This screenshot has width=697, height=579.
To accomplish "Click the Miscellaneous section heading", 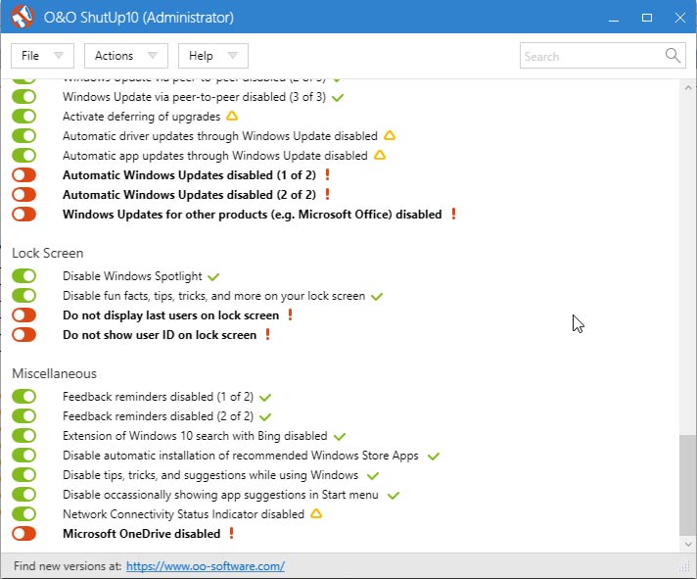I will coord(54,373).
